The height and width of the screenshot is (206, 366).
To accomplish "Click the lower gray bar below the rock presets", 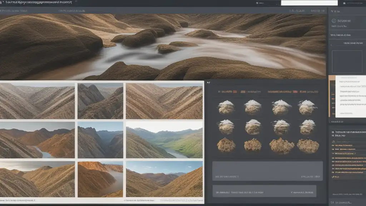I will pyautogui.click(x=264, y=191).
